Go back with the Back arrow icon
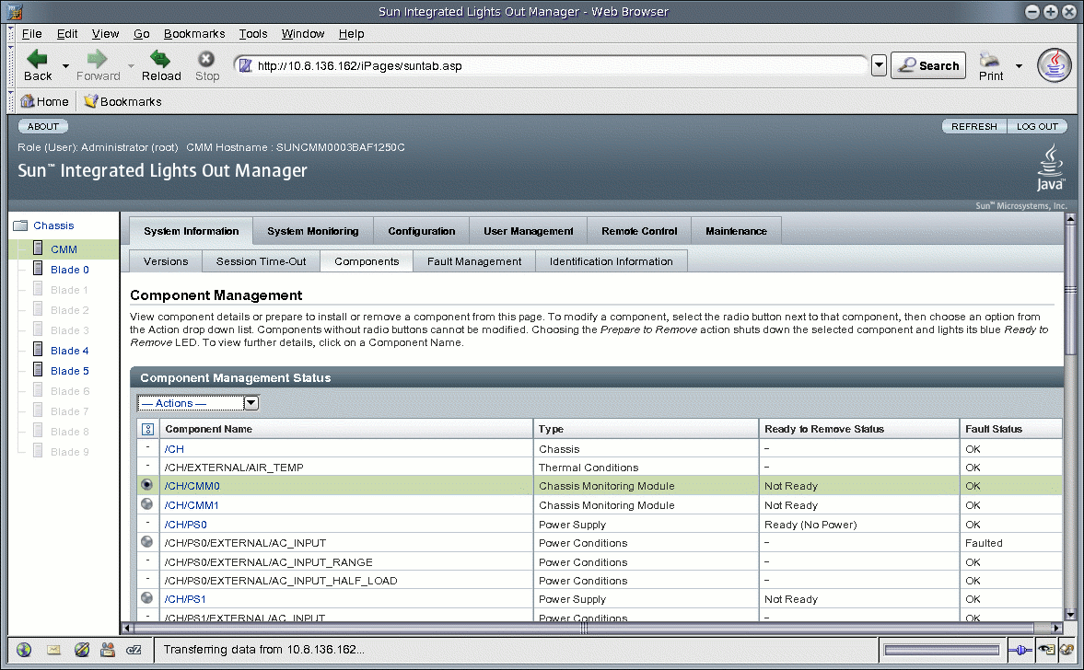This screenshot has width=1084, height=670. (37, 60)
